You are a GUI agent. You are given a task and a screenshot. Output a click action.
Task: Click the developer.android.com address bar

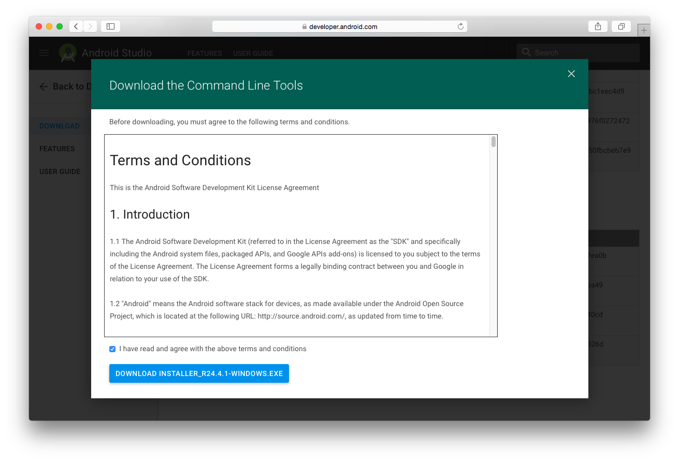tap(340, 26)
